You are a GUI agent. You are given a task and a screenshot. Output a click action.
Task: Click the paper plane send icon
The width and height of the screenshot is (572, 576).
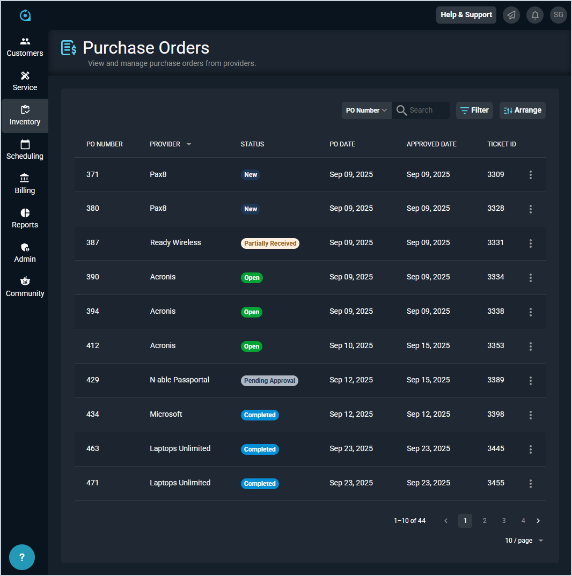click(x=511, y=15)
